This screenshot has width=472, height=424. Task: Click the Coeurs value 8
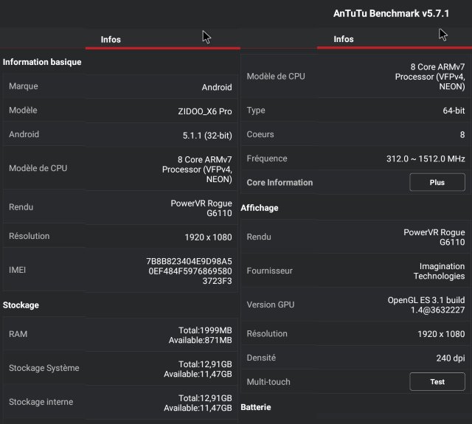click(x=462, y=134)
